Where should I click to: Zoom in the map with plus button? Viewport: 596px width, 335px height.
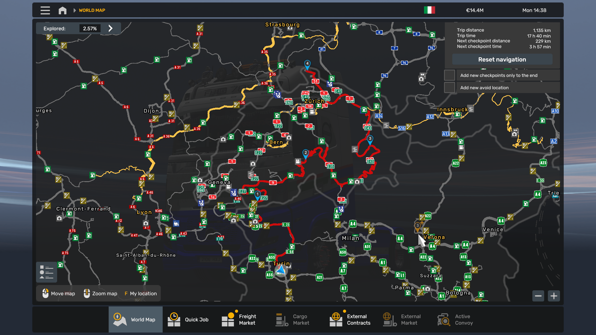(554, 296)
